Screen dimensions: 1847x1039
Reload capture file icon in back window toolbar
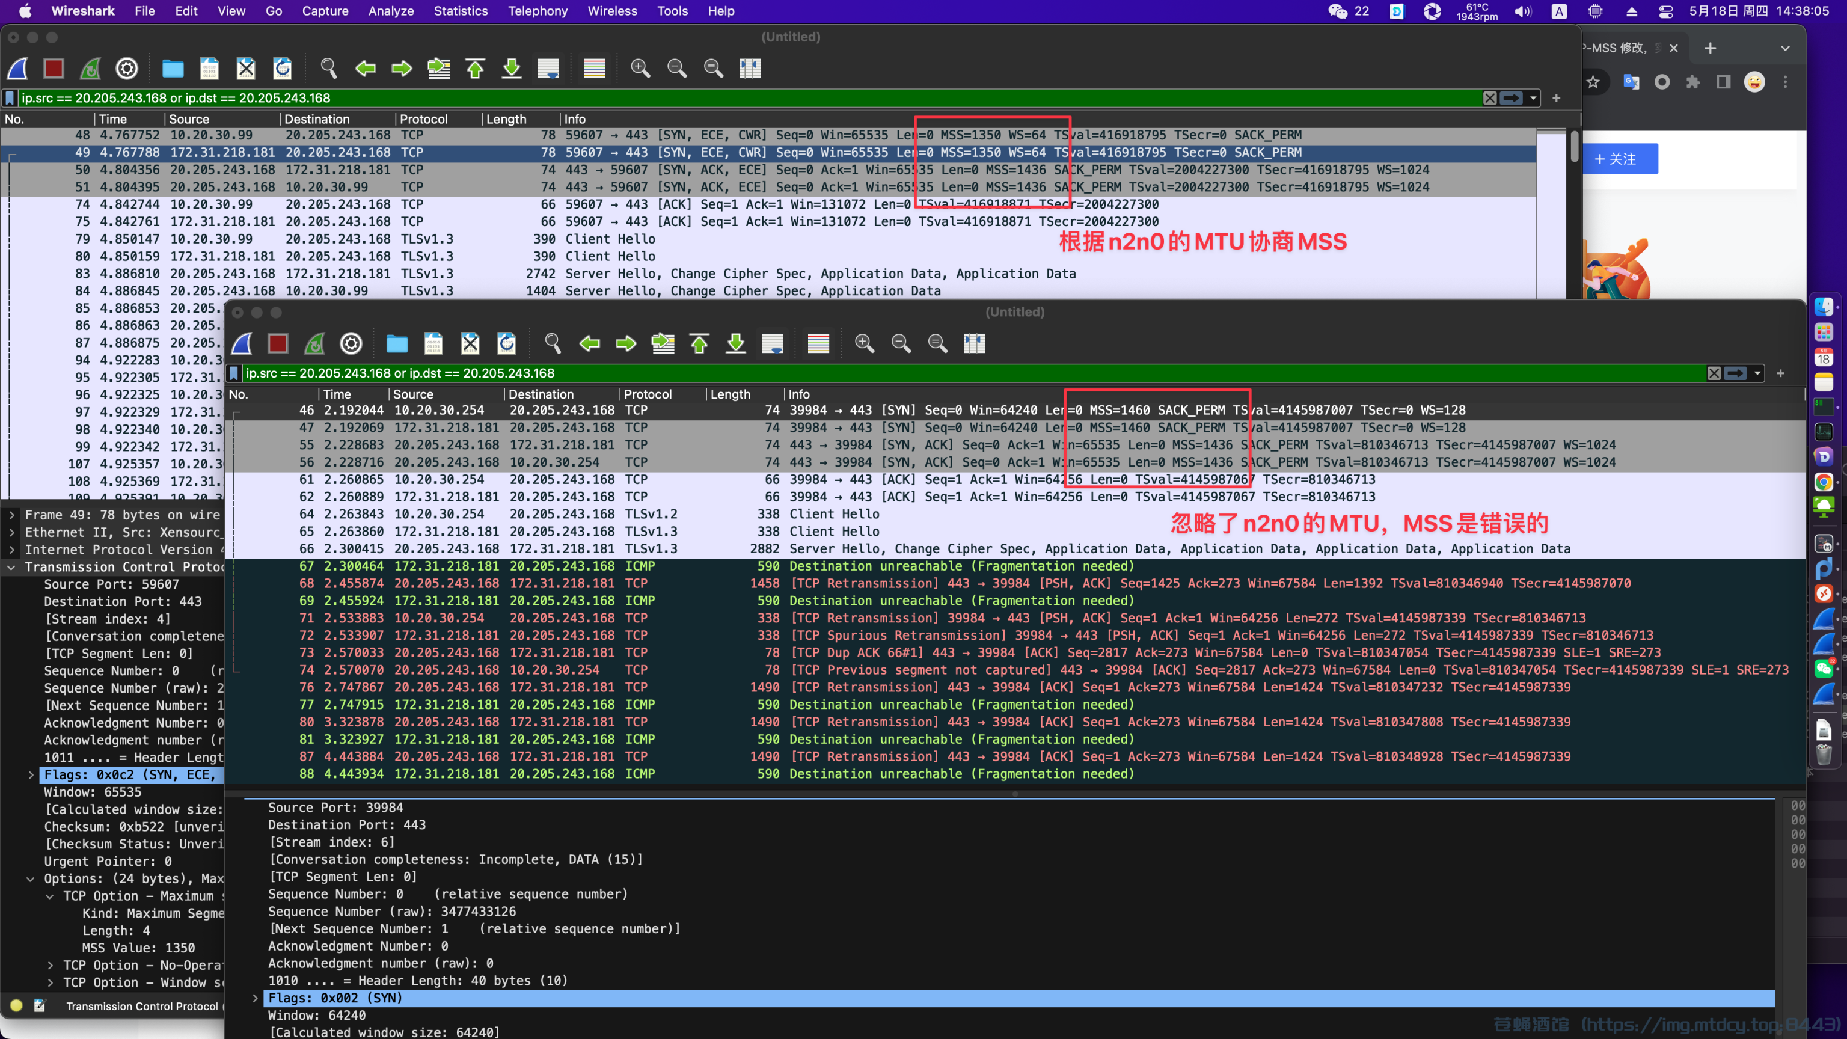tap(283, 68)
